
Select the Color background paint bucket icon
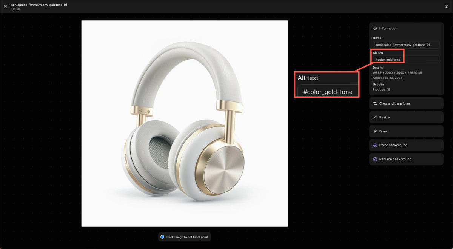(x=375, y=145)
